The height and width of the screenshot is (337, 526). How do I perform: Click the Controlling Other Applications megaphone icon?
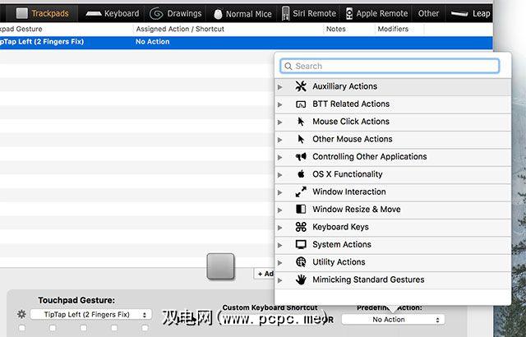tap(301, 157)
